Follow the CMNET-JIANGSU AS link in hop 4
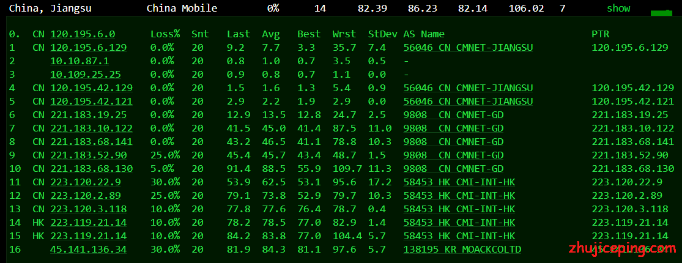Viewport: 682px width, 263px height. [x=468, y=88]
